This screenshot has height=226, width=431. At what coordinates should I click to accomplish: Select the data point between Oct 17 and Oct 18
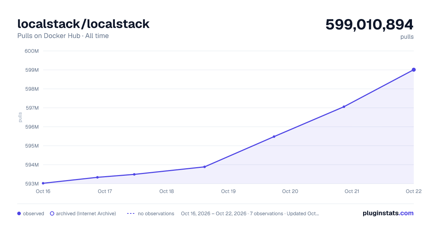[134, 174]
